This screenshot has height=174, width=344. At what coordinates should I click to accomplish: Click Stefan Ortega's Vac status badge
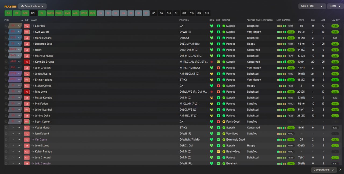click(27, 86)
